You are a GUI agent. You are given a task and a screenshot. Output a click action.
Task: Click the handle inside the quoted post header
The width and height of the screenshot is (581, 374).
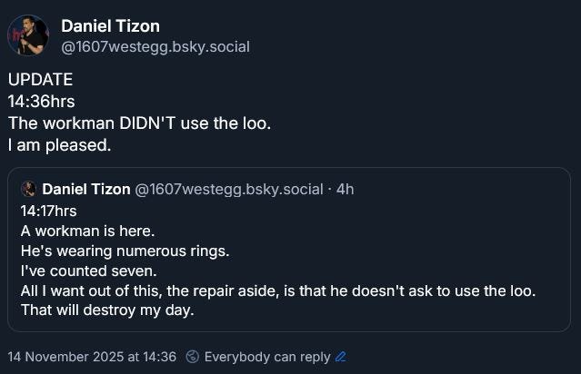[229, 189]
